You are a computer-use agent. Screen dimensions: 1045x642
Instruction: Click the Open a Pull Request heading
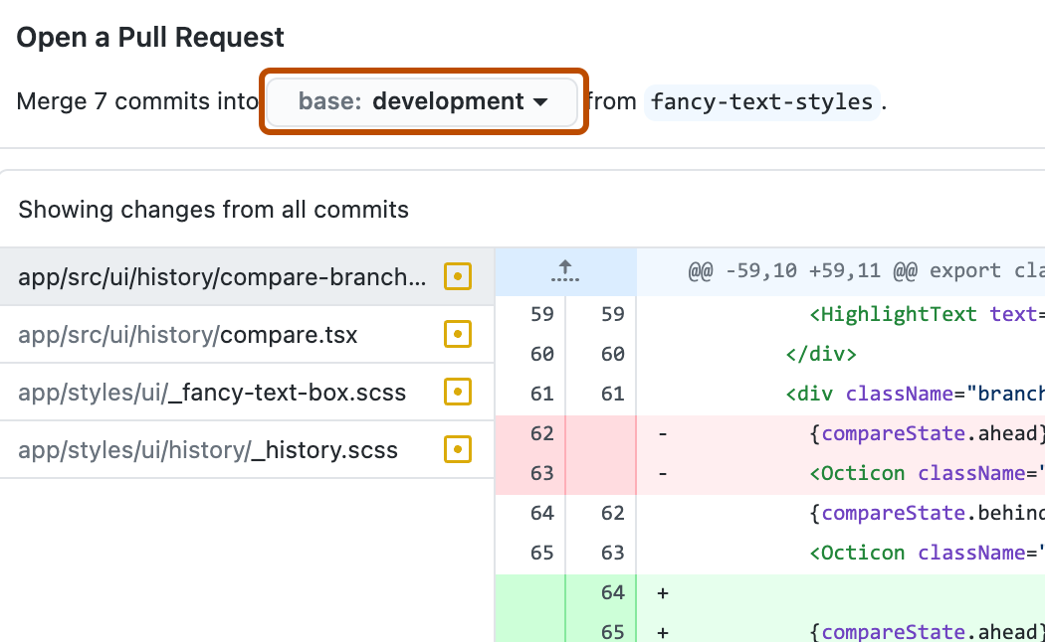(149, 37)
